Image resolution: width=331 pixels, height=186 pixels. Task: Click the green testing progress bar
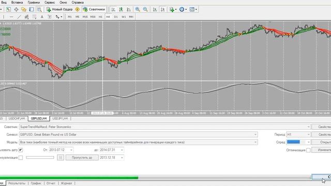click(69, 178)
